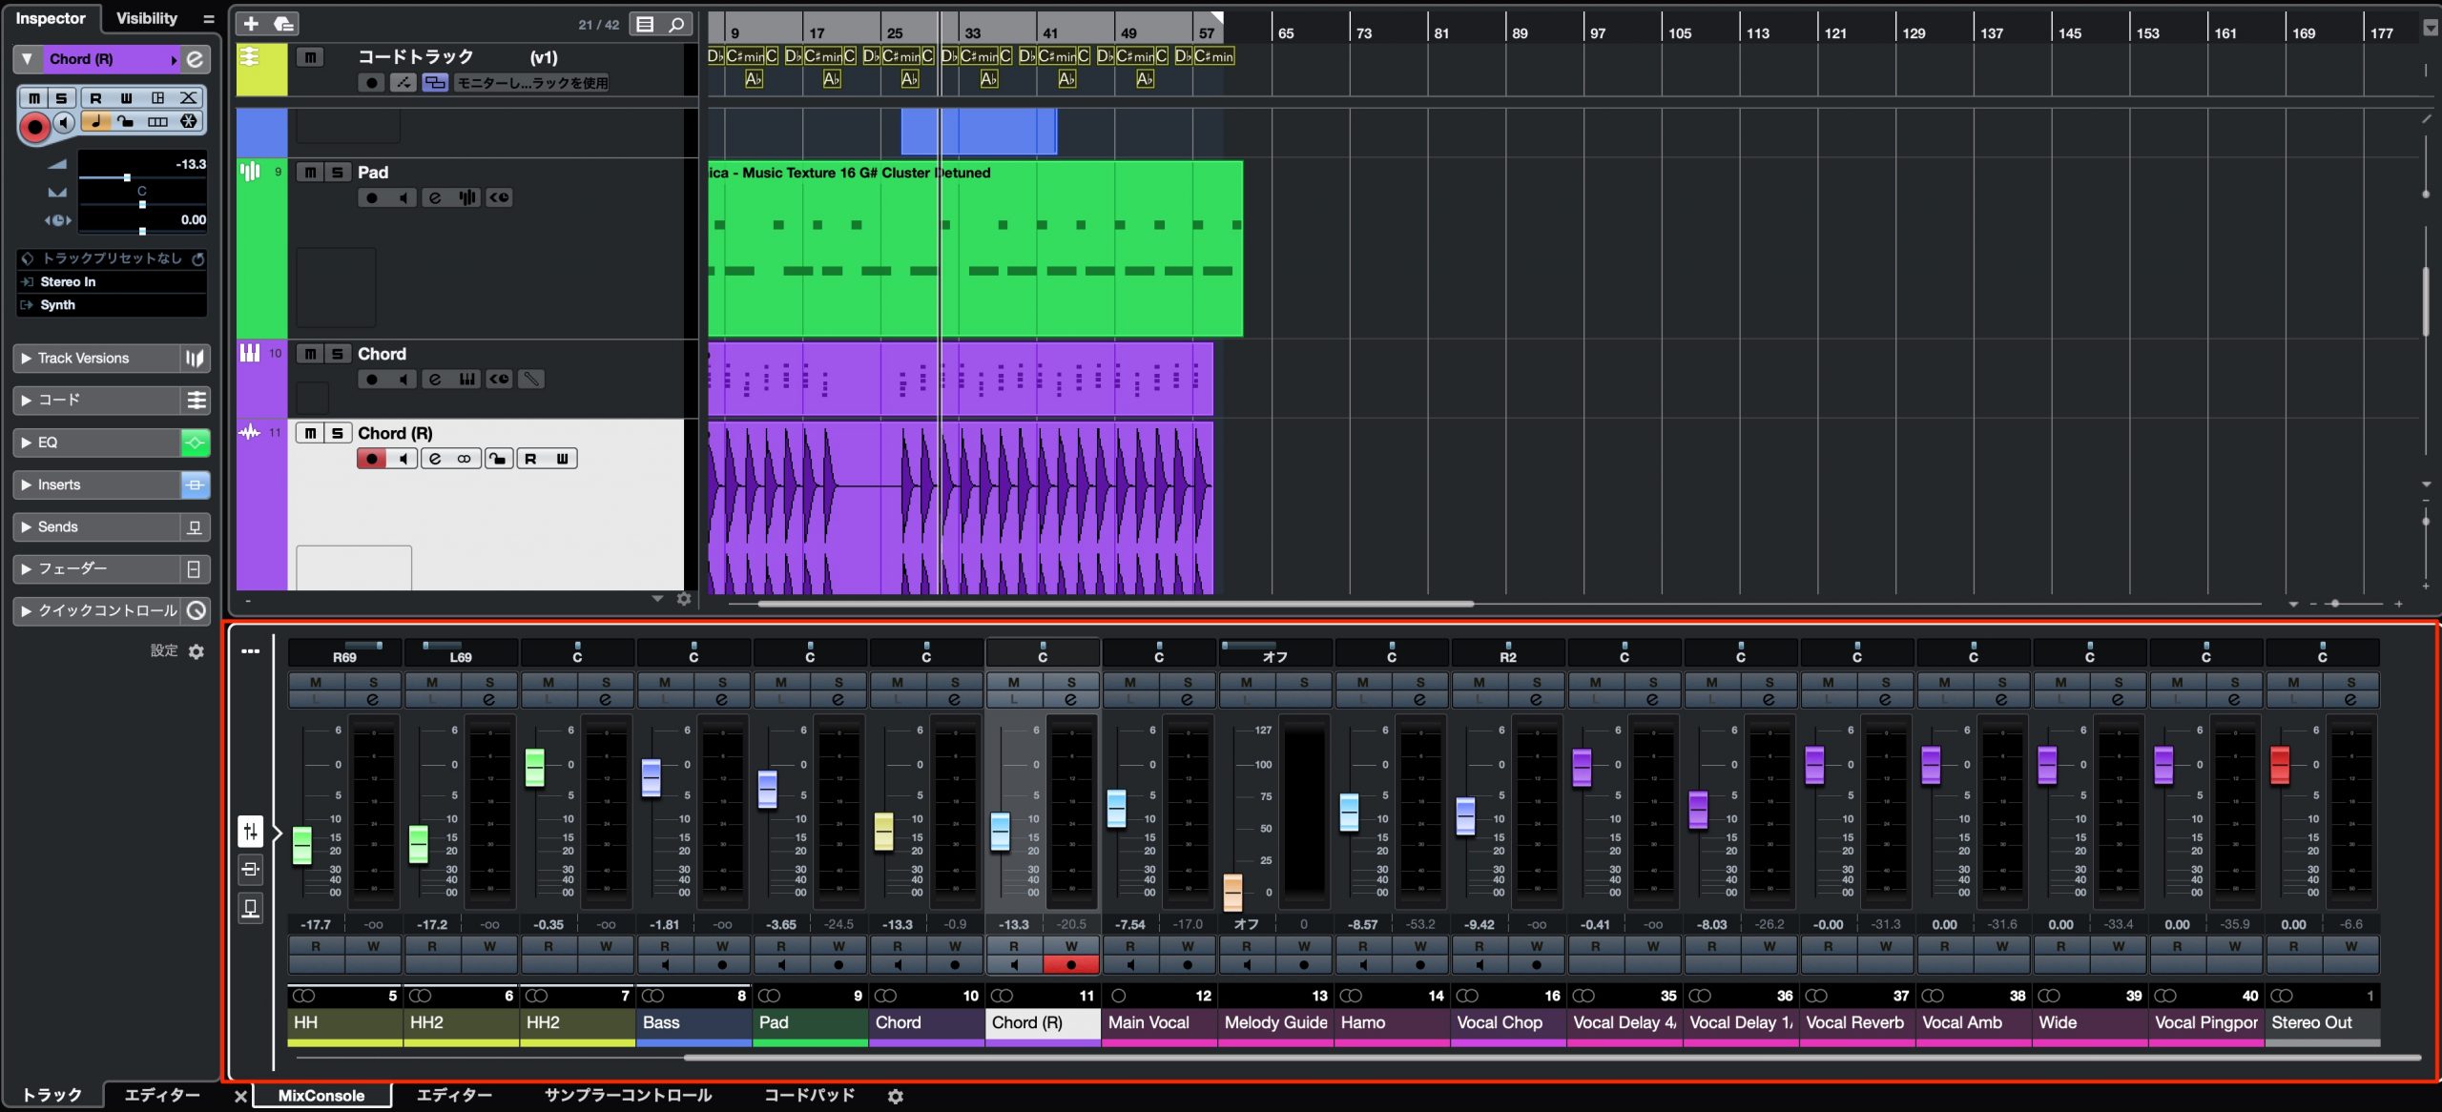Toggle record enable on Chord (R) track
The image size is (2442, 1112).
(372, 459)
